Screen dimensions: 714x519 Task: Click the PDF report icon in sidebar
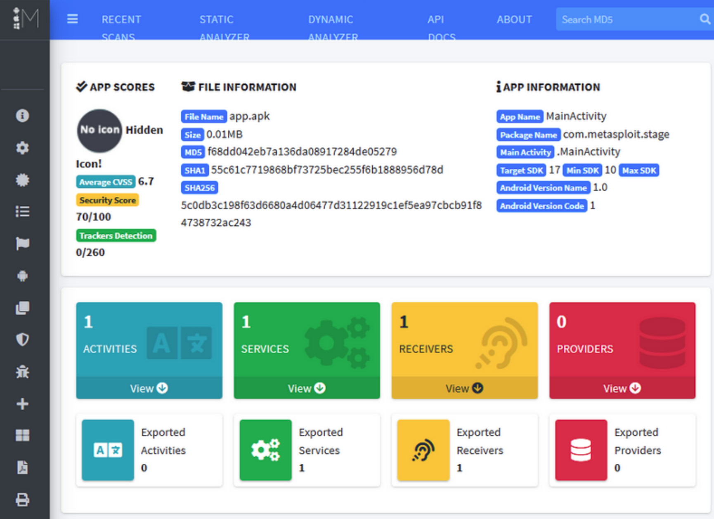[x=22, y=467]
